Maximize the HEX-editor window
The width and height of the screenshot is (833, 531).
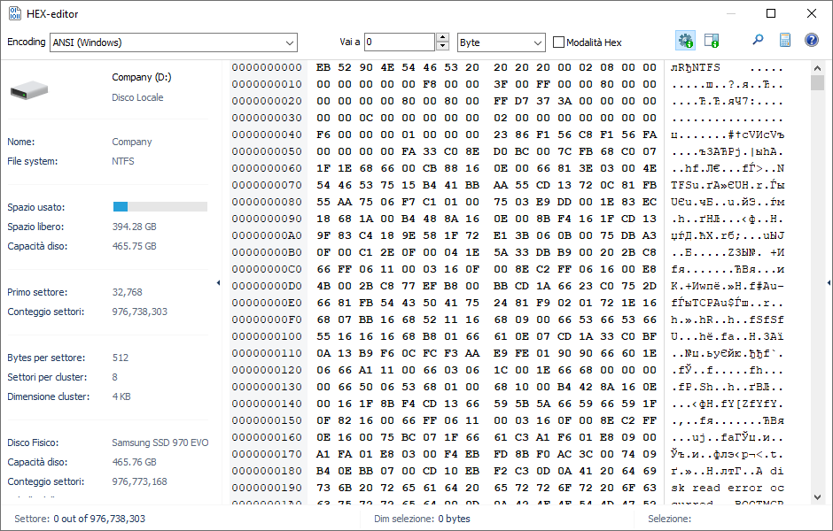click(x=771, y=14)
